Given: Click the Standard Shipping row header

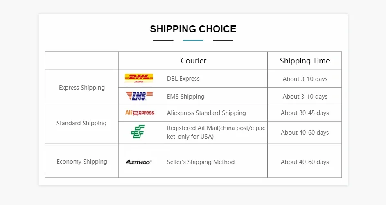Looking at the screenshot, I should (x=81, y=123).
